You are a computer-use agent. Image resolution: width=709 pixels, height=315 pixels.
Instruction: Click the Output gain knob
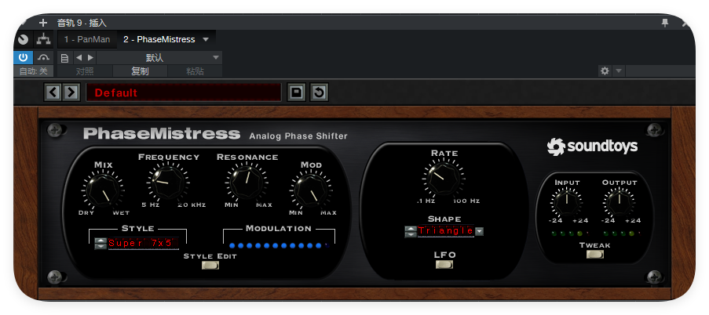pos(619,201)
